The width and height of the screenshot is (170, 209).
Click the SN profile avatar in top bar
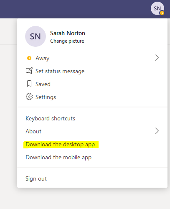pyautogui.click(x=157, y=8)
